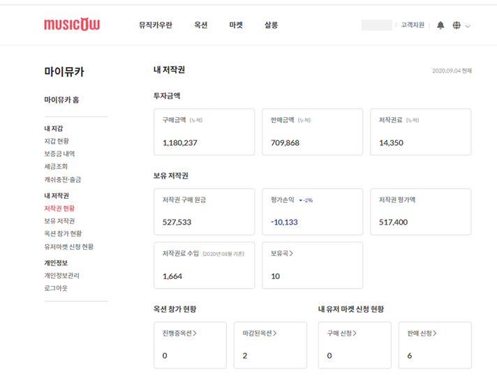Open the 보유곡 link
This screenshot has width=497, height=383.
pyautogui.click(x=282, y=253)
